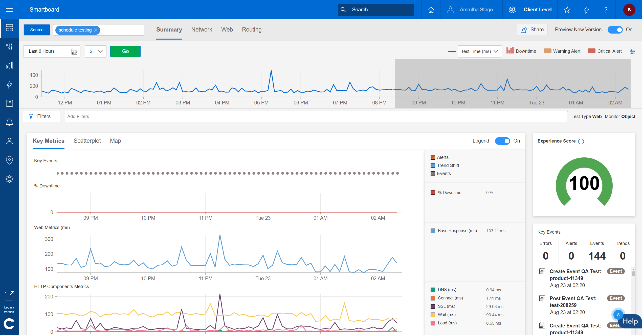Switch to Legacy Version
642x335 pixels.
(x=9, y=302)
